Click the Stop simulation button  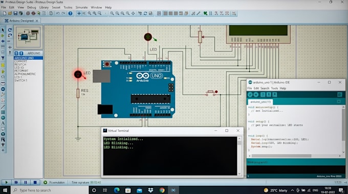35,182
